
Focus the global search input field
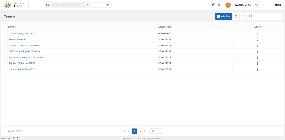tap(66, 5)
